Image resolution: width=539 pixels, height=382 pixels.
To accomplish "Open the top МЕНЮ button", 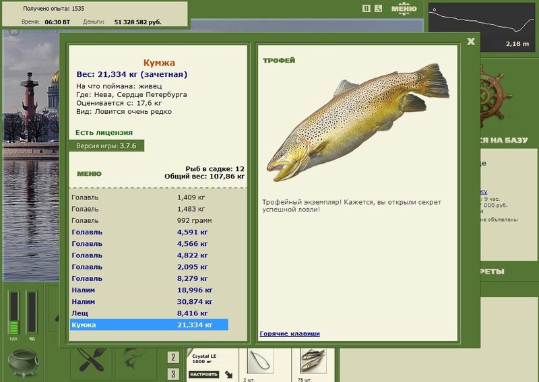I will point(404,9).
